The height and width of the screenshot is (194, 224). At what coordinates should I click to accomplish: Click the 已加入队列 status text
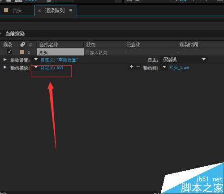pyautogui.click(x=96, y=52)
